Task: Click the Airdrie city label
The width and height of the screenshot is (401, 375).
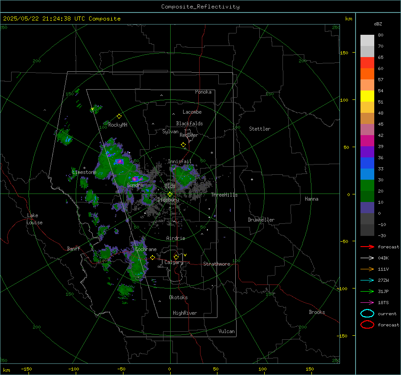Action: point(176,238)
